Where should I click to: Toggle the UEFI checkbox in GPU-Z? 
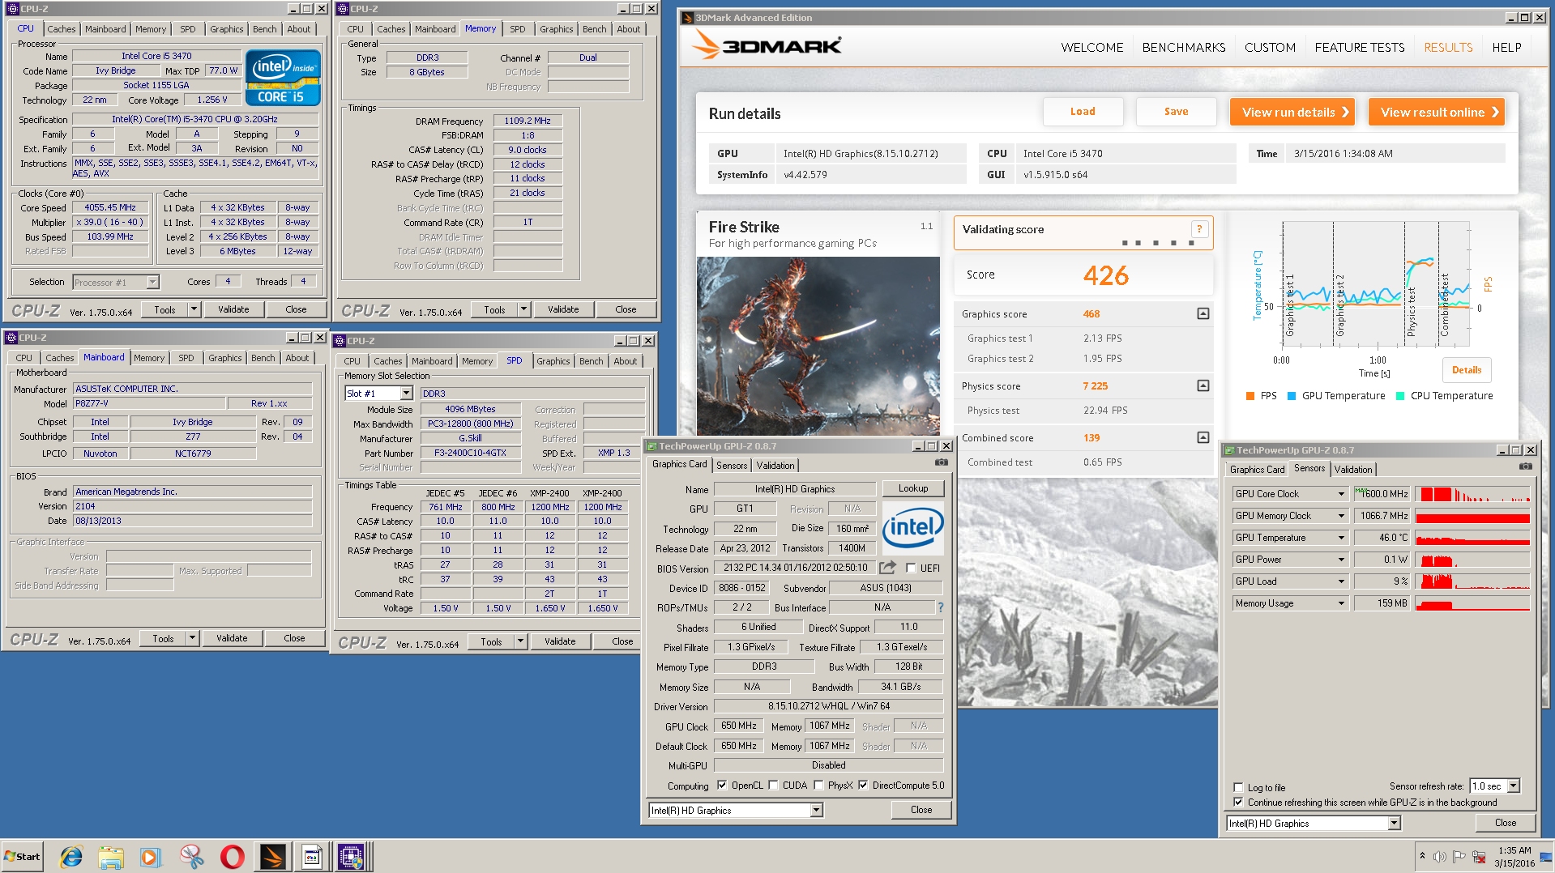pos(911,568)
